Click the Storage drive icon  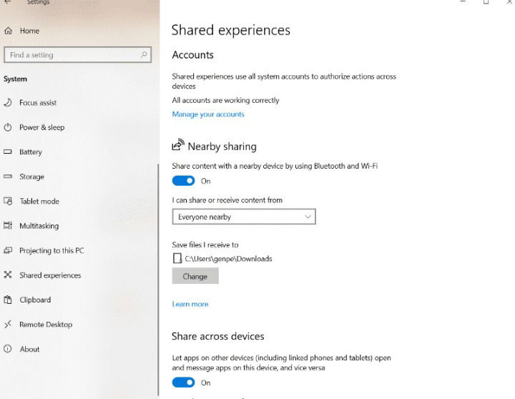8,177
